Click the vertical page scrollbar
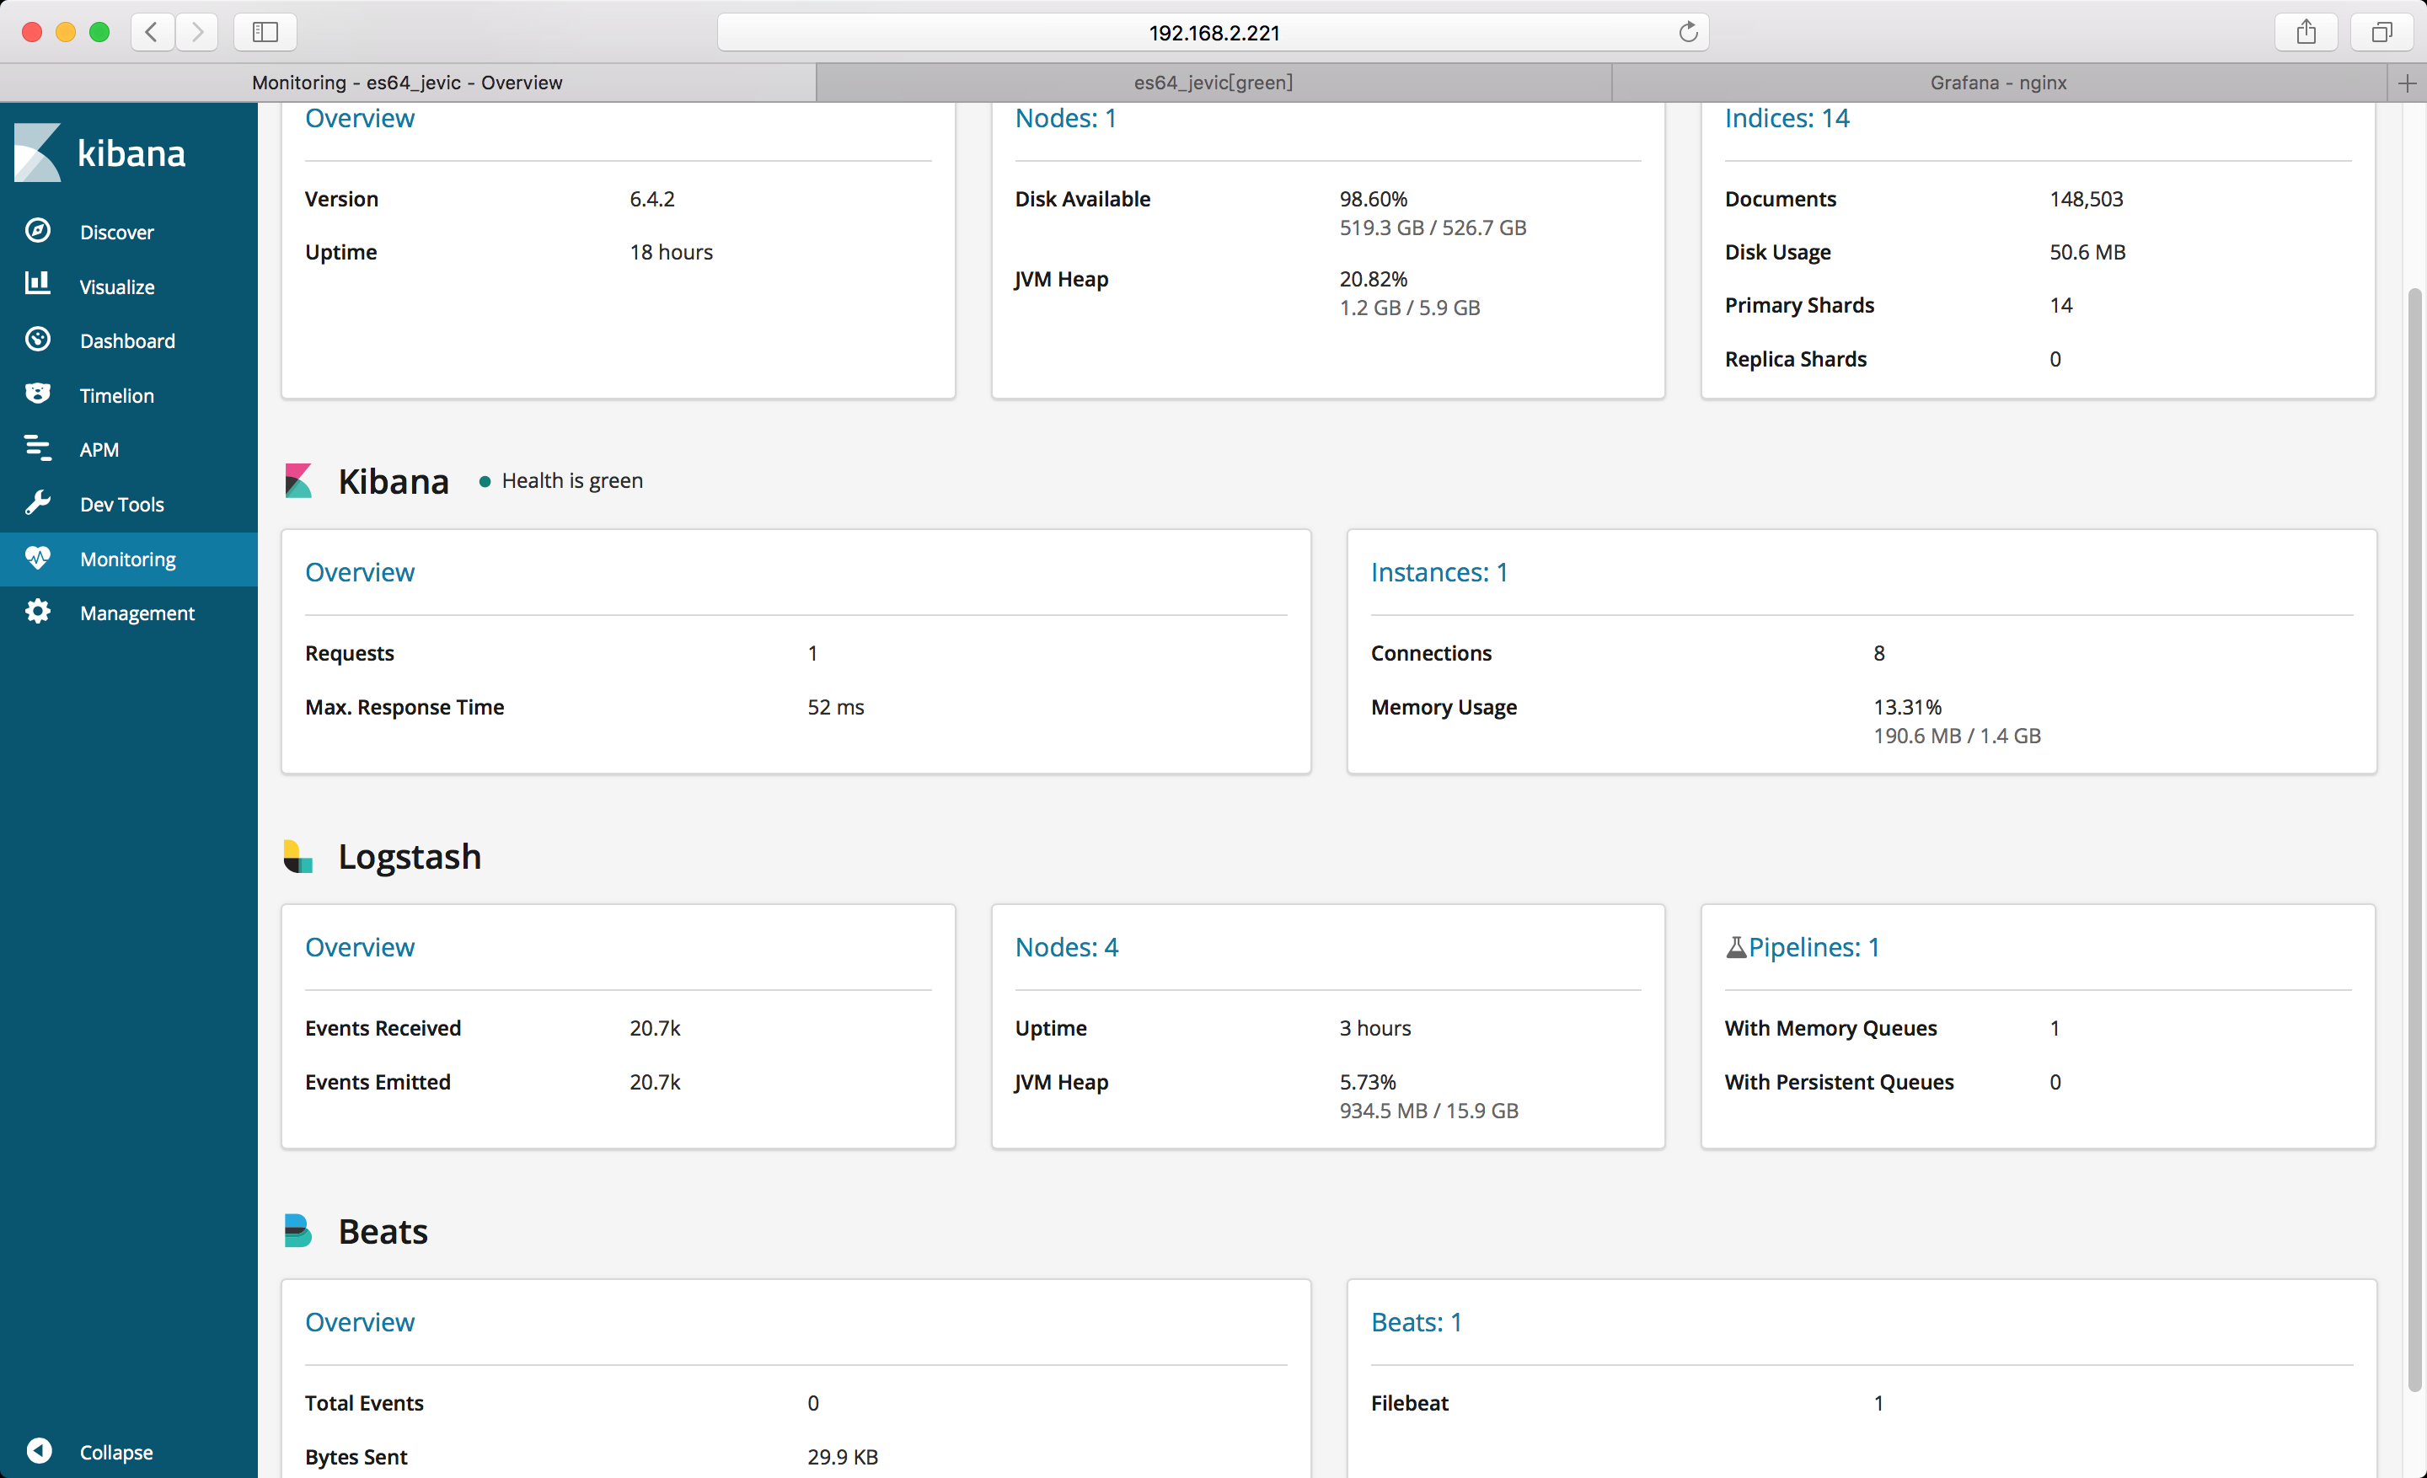This screenshot has width=2427, height=1478. tap(2414, 837)
